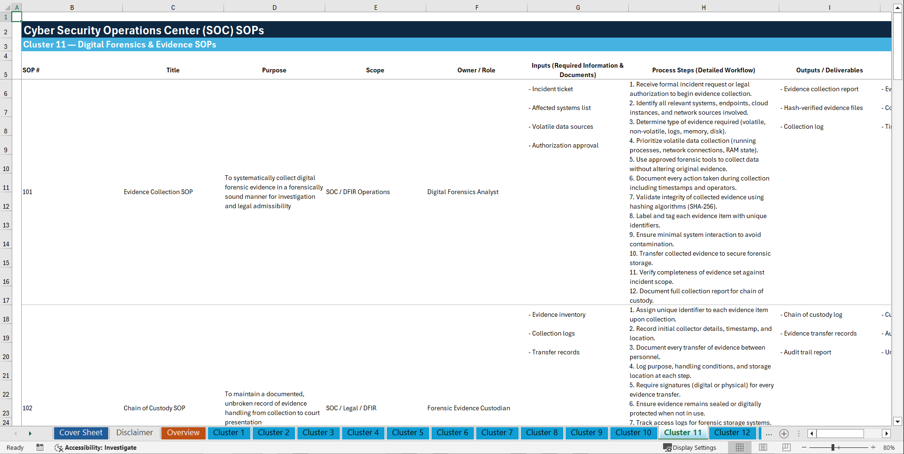Select the 'Evidence Collection SOP' cell

[x=173, y=192]
